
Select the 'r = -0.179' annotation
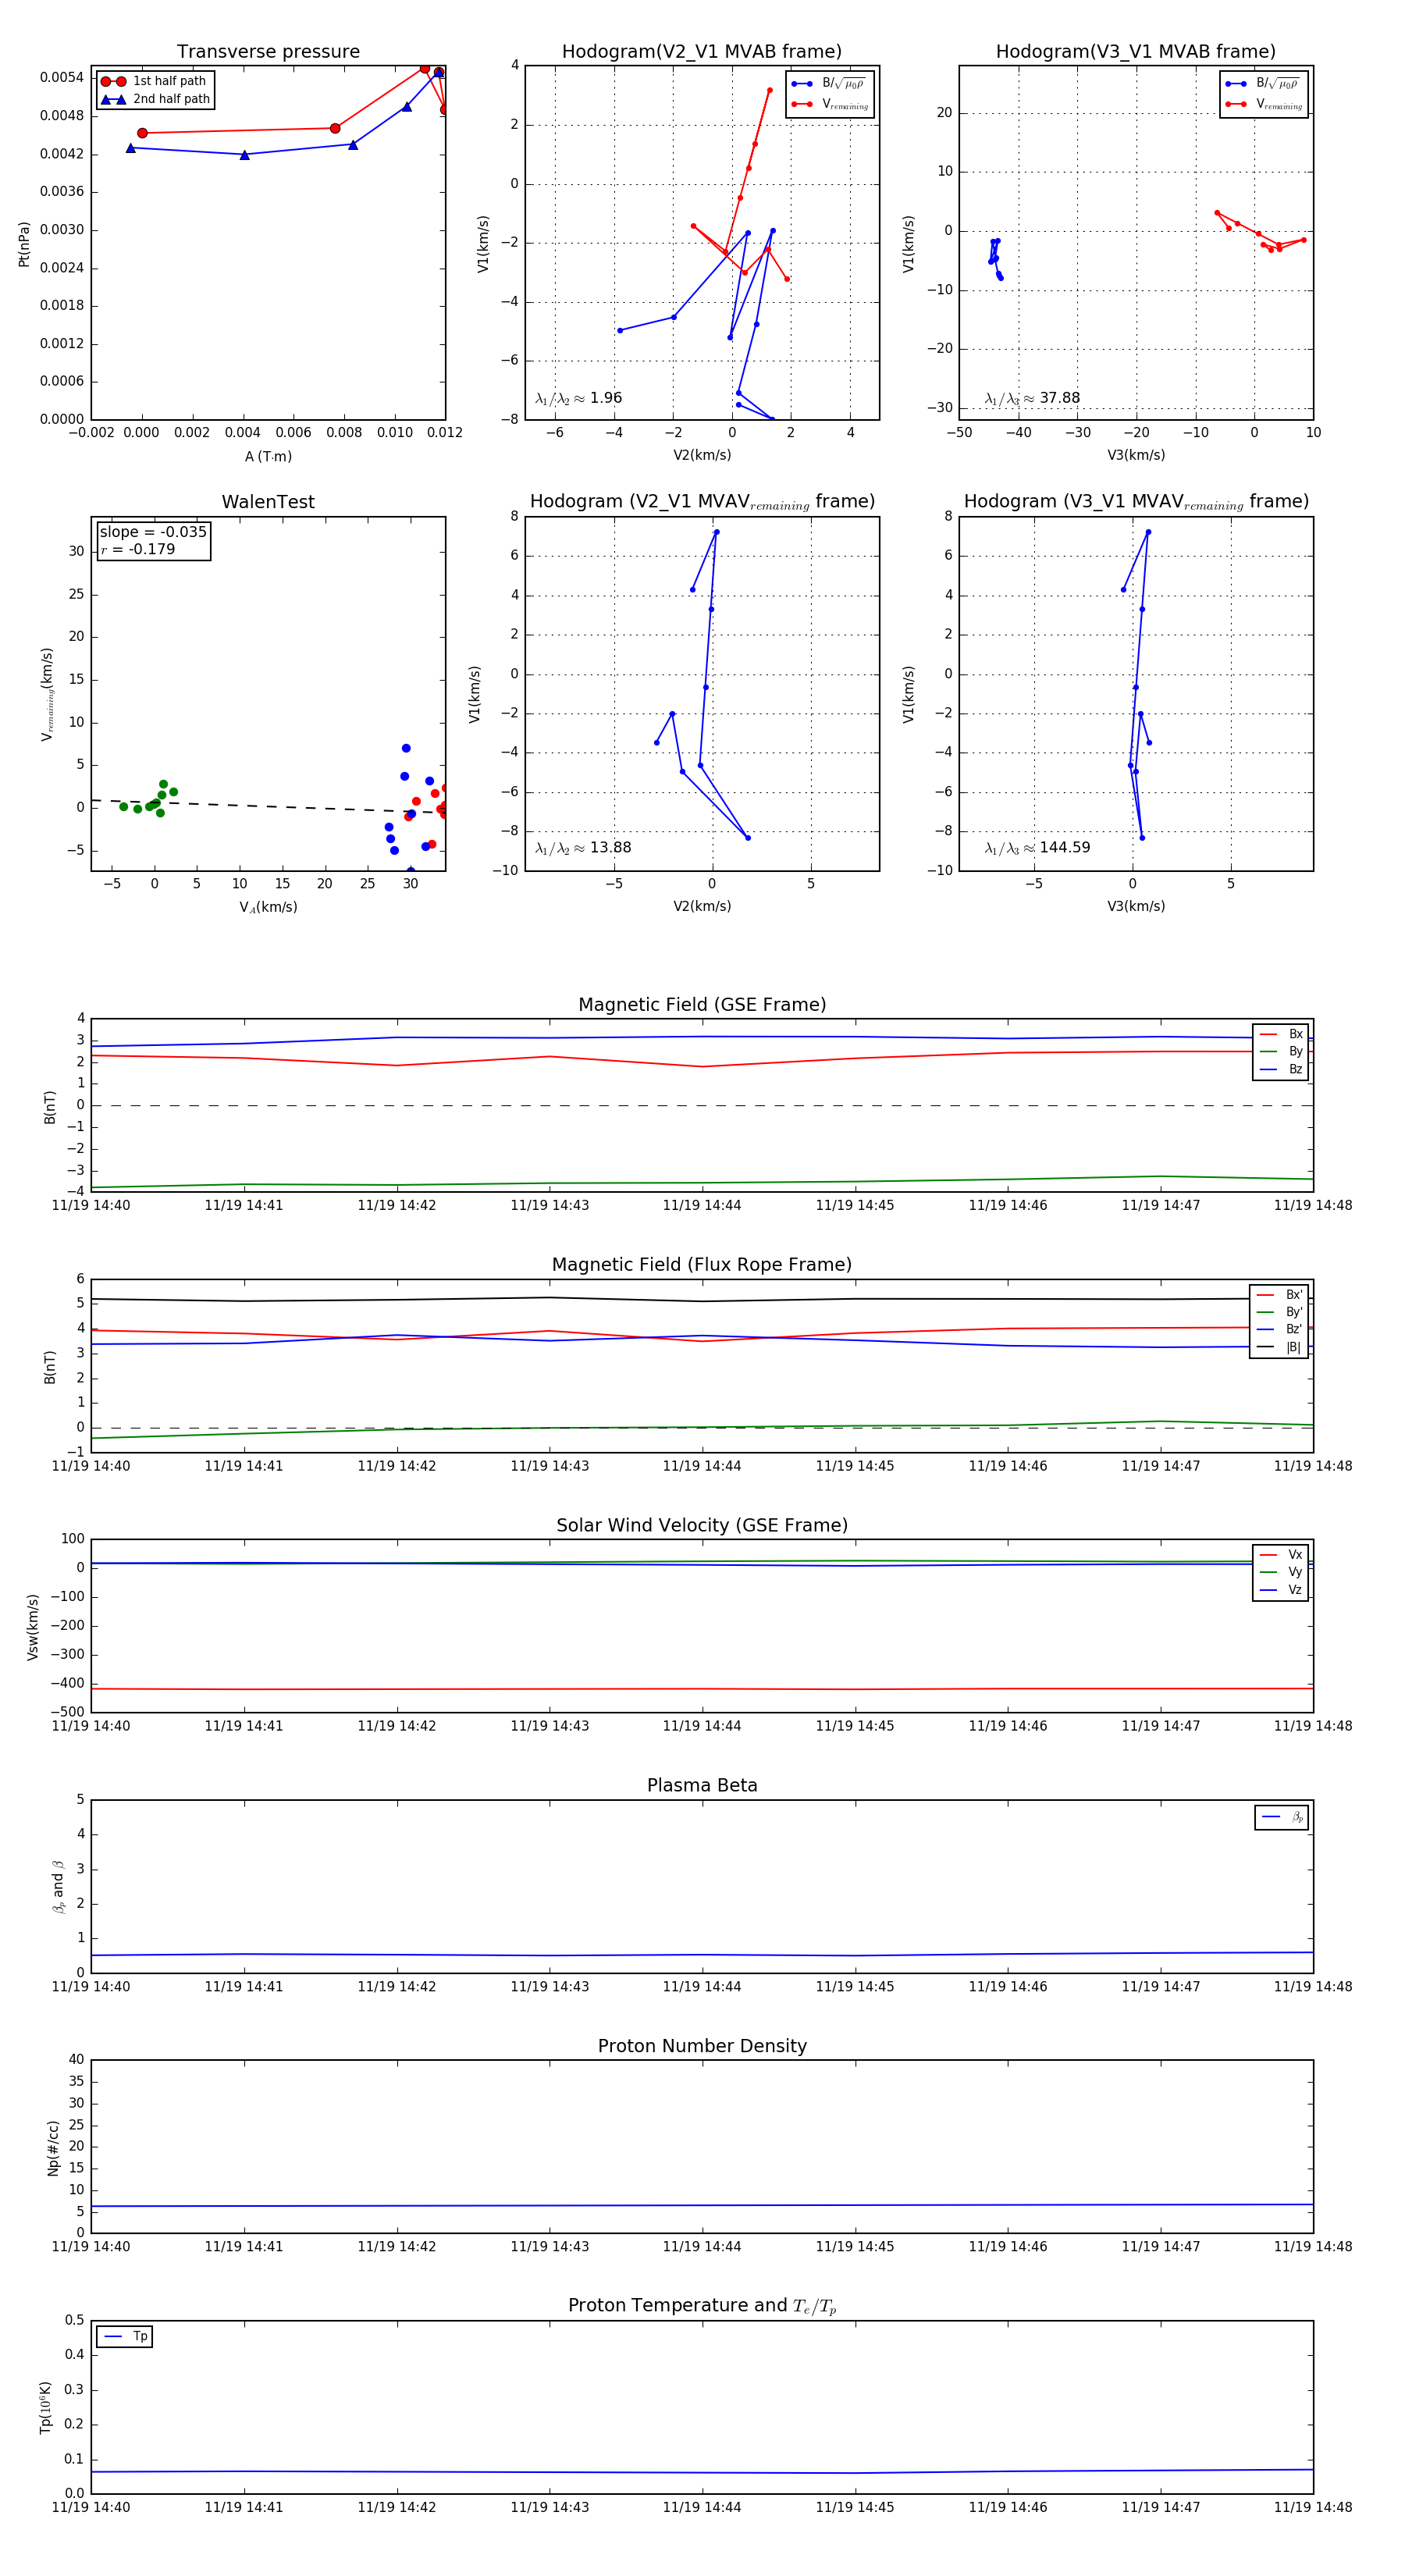tap(138, 549)
